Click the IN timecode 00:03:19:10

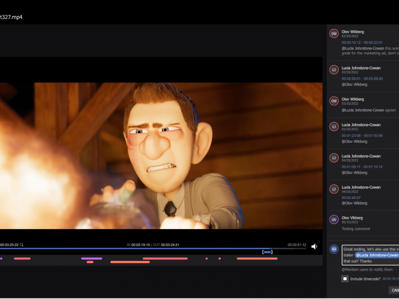point(140,245)
